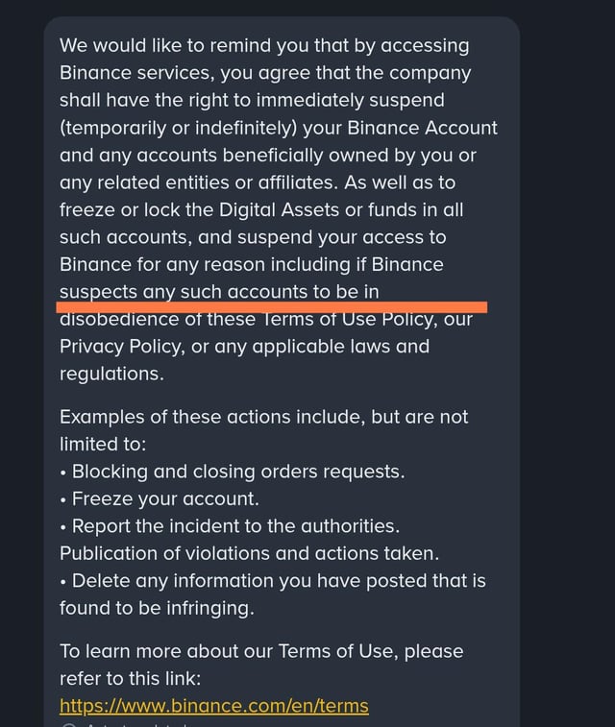Click the 'Binance services, you agree' line

(x=265, y=73)
